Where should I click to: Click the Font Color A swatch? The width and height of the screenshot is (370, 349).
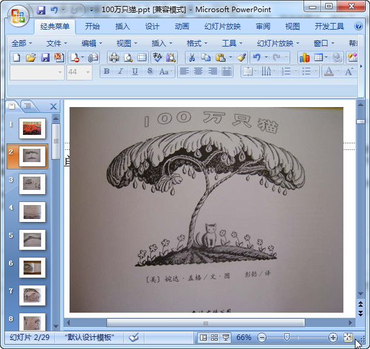pyautogui.click(x=329, y=71)
